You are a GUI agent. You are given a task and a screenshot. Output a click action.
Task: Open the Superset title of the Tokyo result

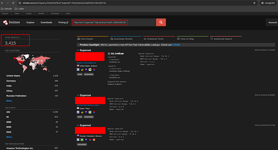click(x=85, y=95)
